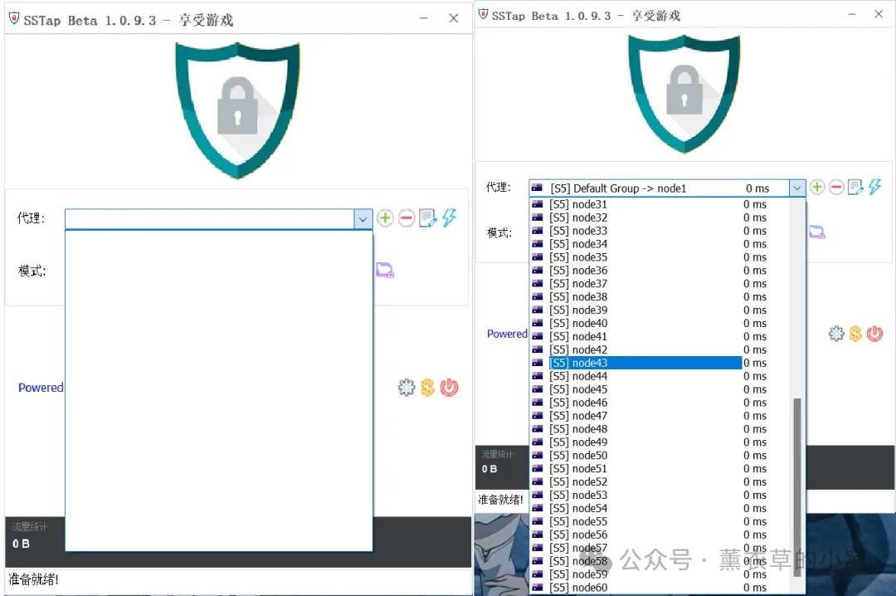
Task: Select [S5] node32 from the list
Action: tap(660, 217)
